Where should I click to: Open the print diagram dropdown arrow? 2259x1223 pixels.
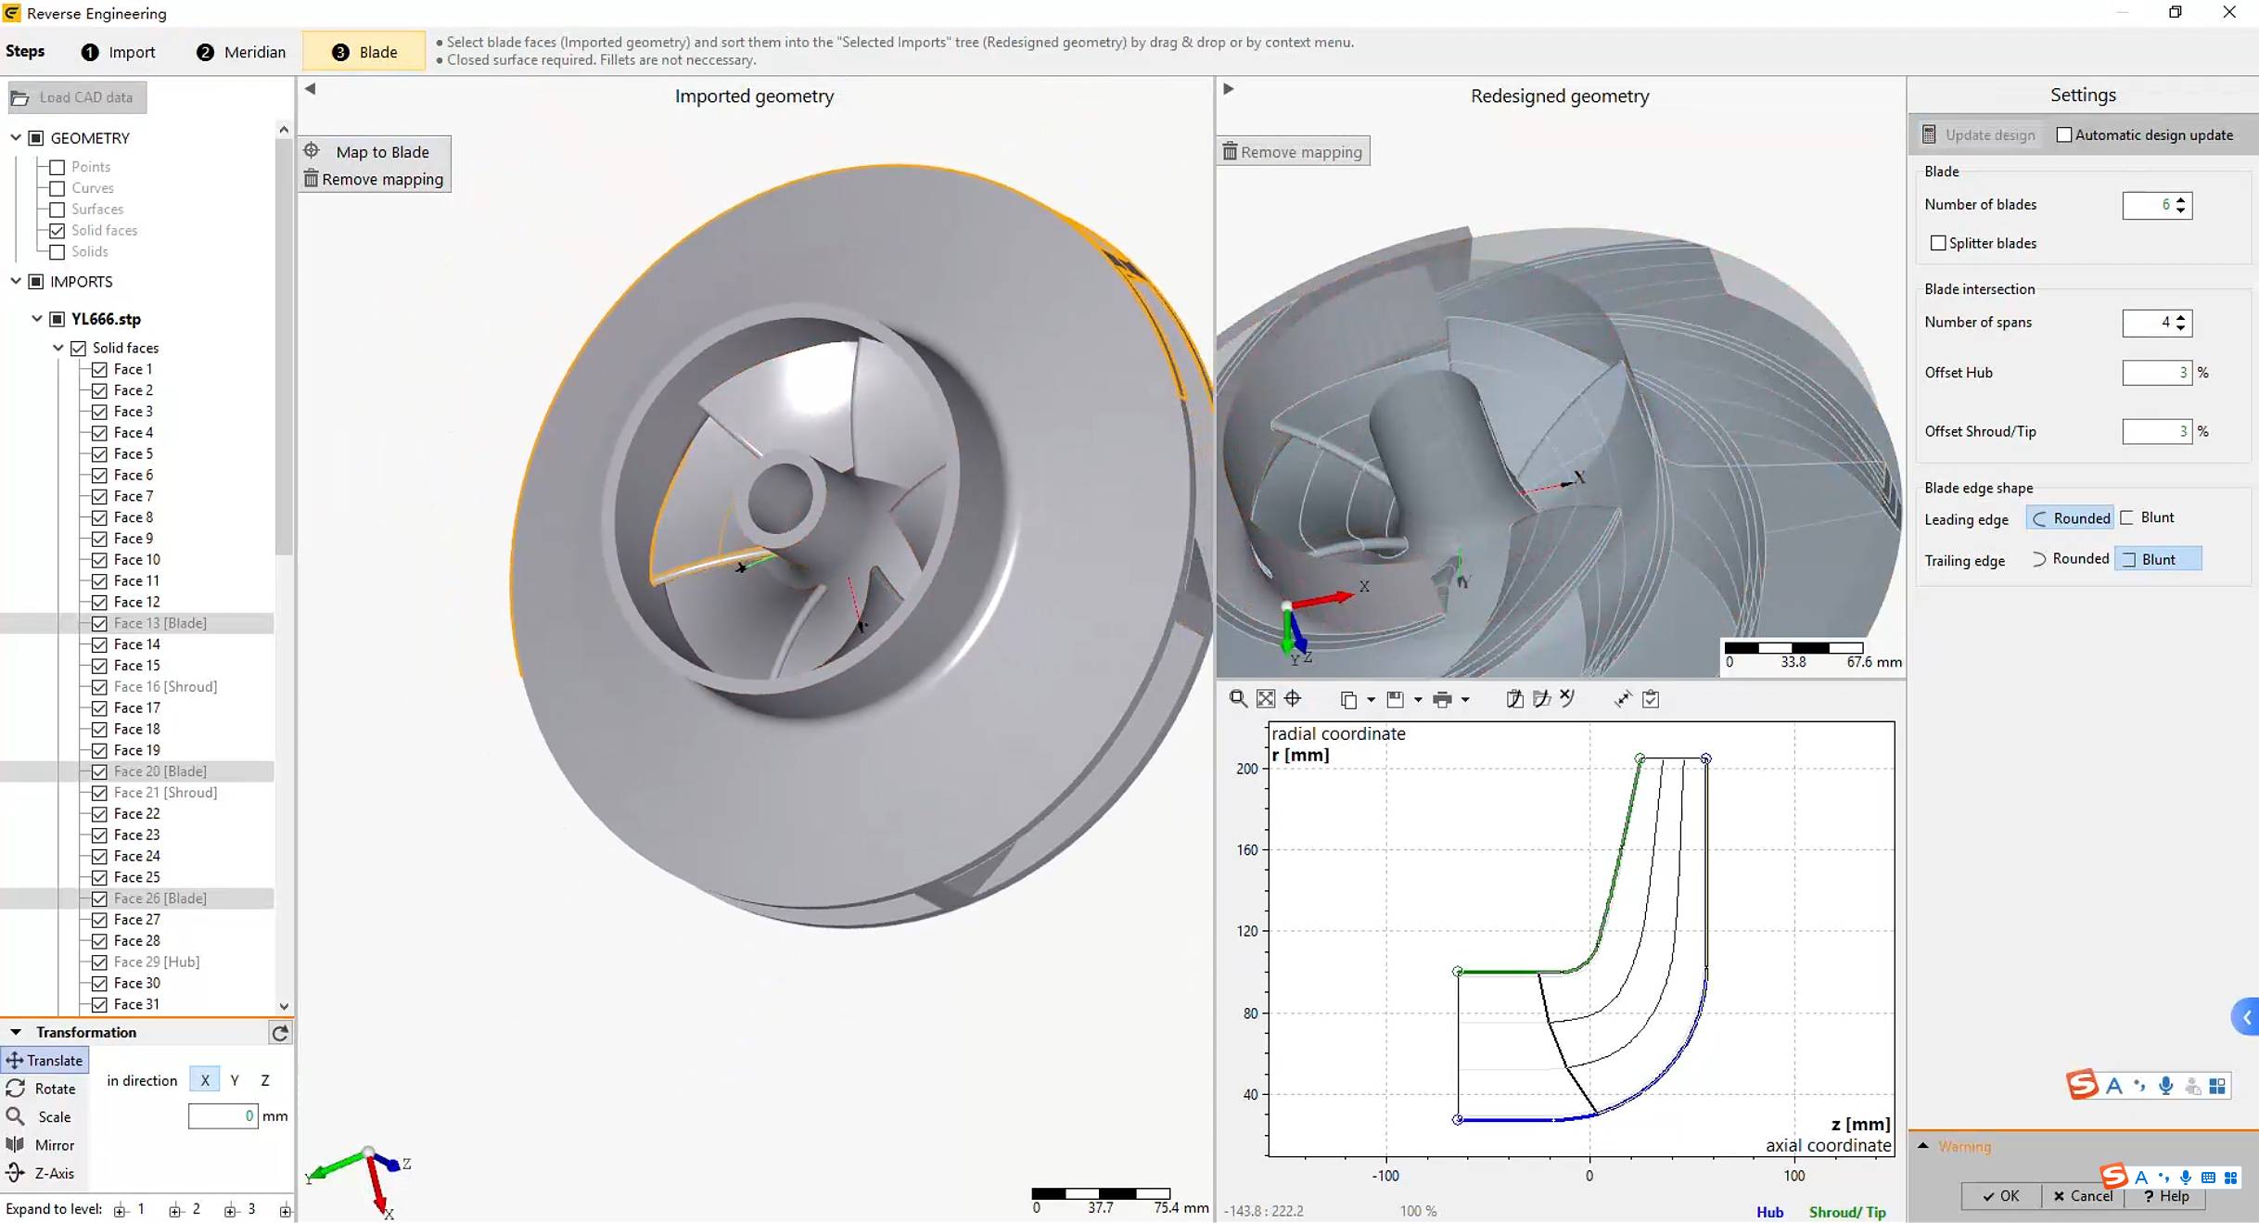point(1465,700)
